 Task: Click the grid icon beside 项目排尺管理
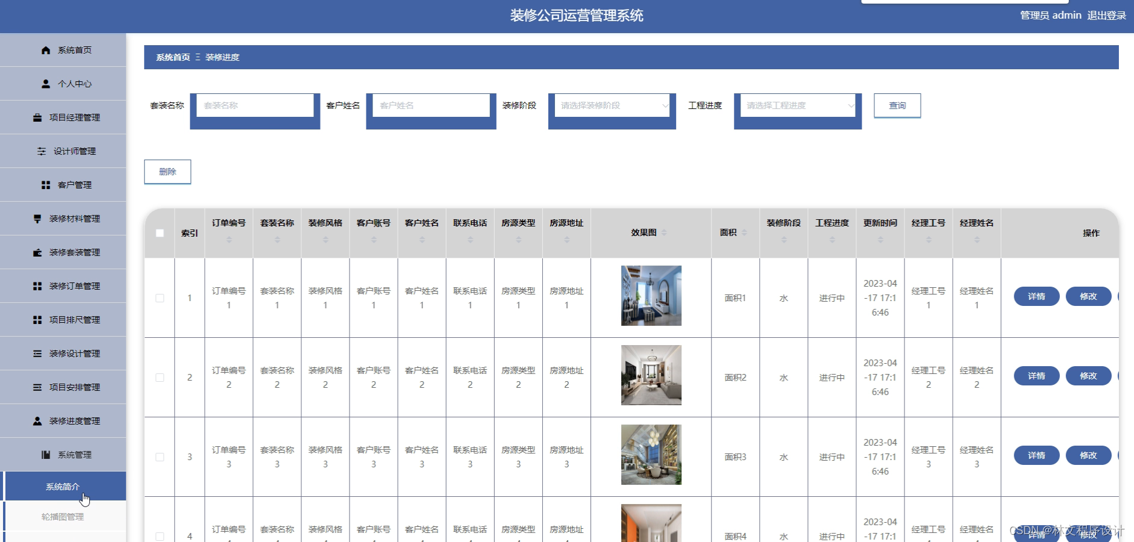[x=37, y=320]
